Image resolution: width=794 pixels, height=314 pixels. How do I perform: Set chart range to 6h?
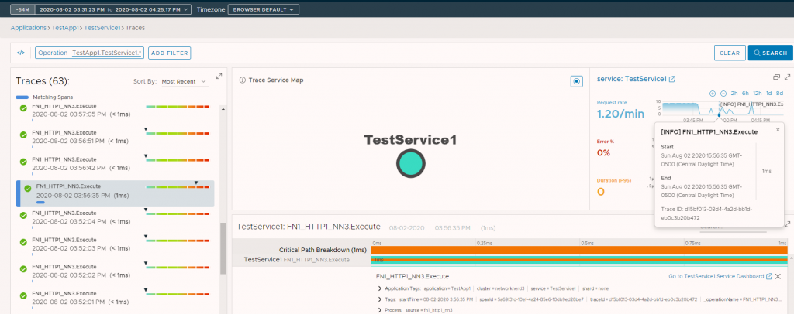(745, 94)
